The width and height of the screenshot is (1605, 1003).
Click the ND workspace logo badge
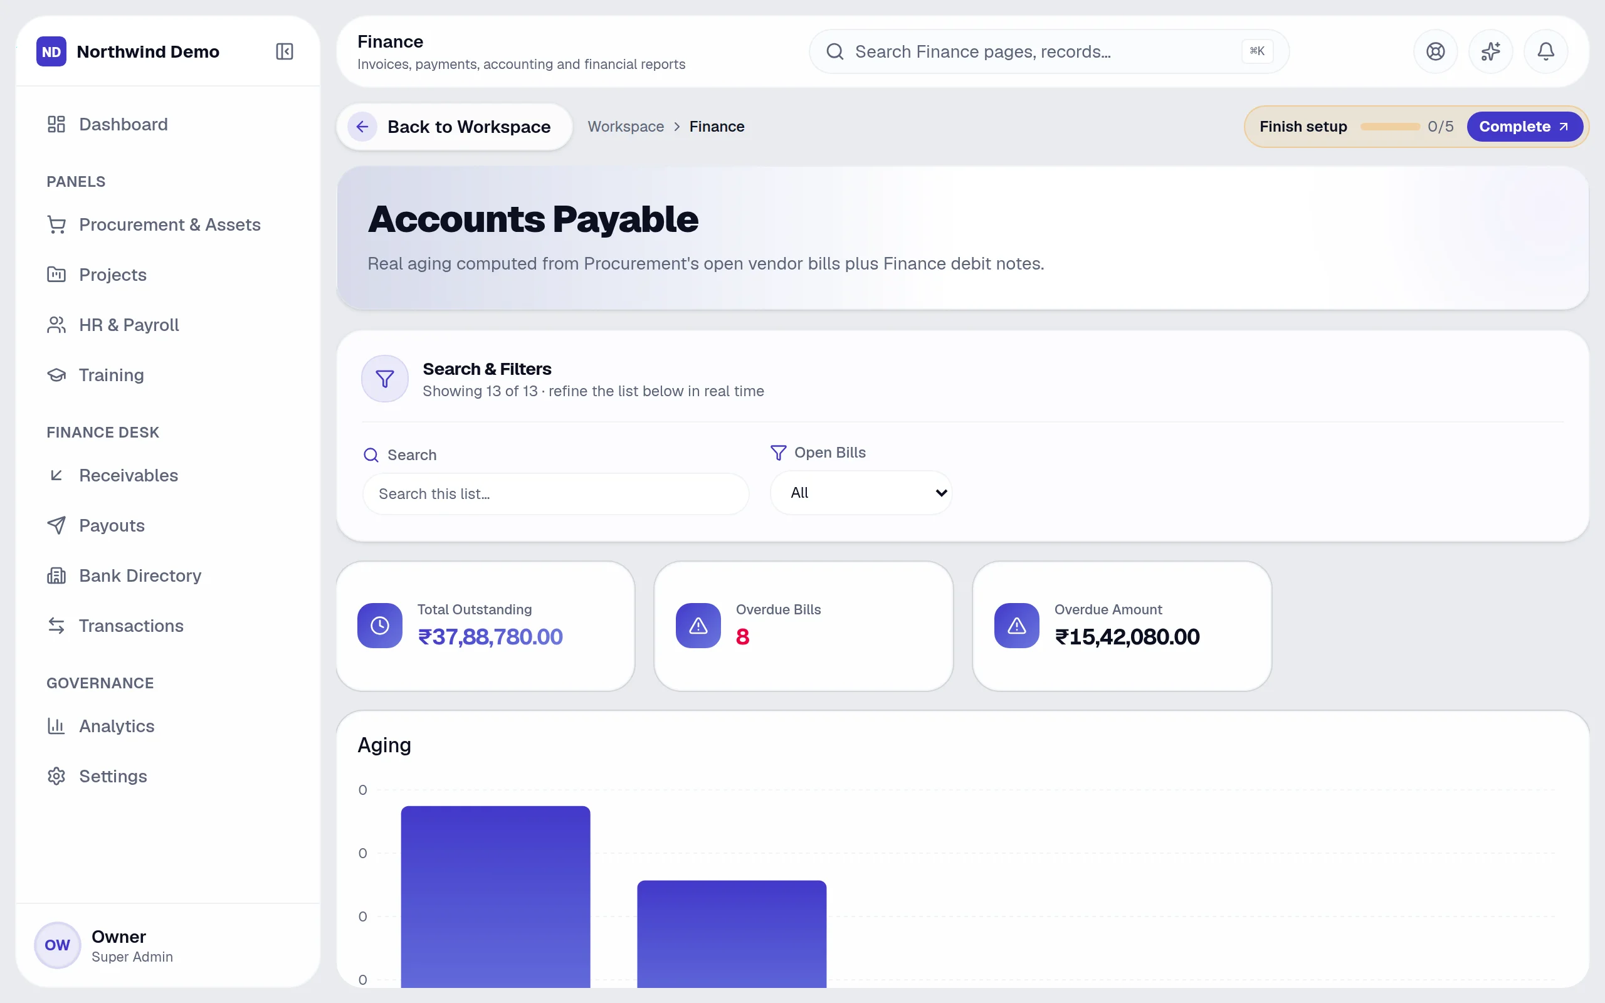(x=52, y=52)
